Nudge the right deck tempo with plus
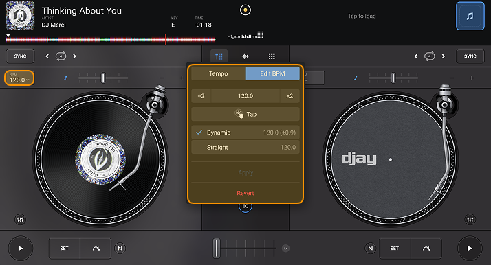The width and height of the screenshot is (491, 265). click(x=472, y=78)
